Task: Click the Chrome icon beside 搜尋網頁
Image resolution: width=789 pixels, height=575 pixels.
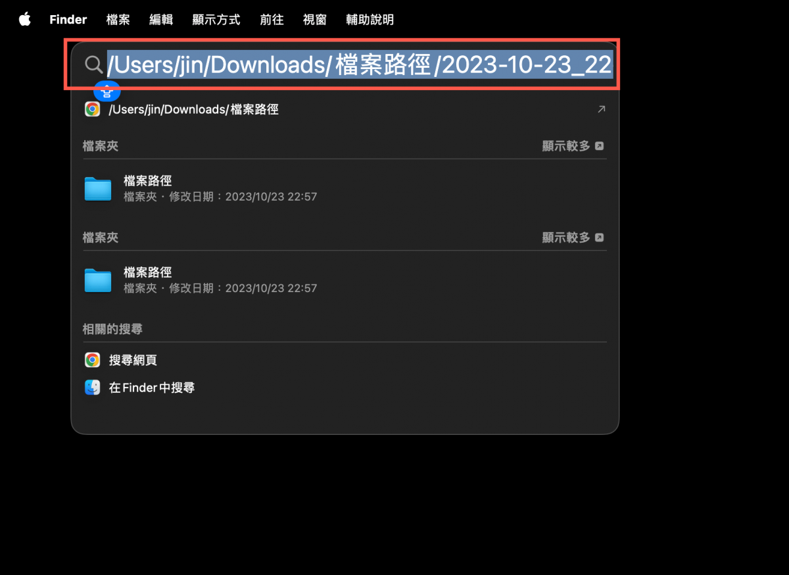Action: pyautogui.click(x=93, y=360)
